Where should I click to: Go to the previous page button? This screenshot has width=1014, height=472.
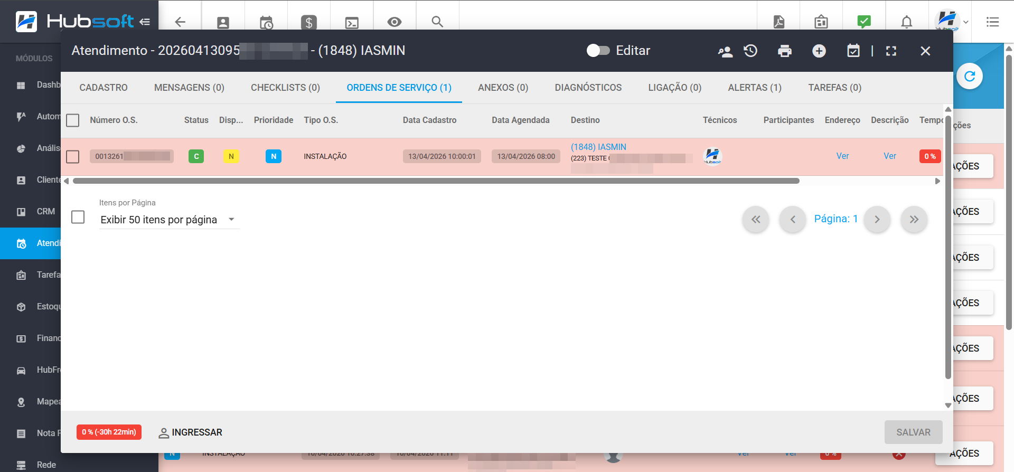(x=793, y=219)
